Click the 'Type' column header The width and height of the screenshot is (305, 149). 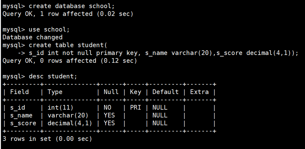pyautogui.click(x=55, y=92)
